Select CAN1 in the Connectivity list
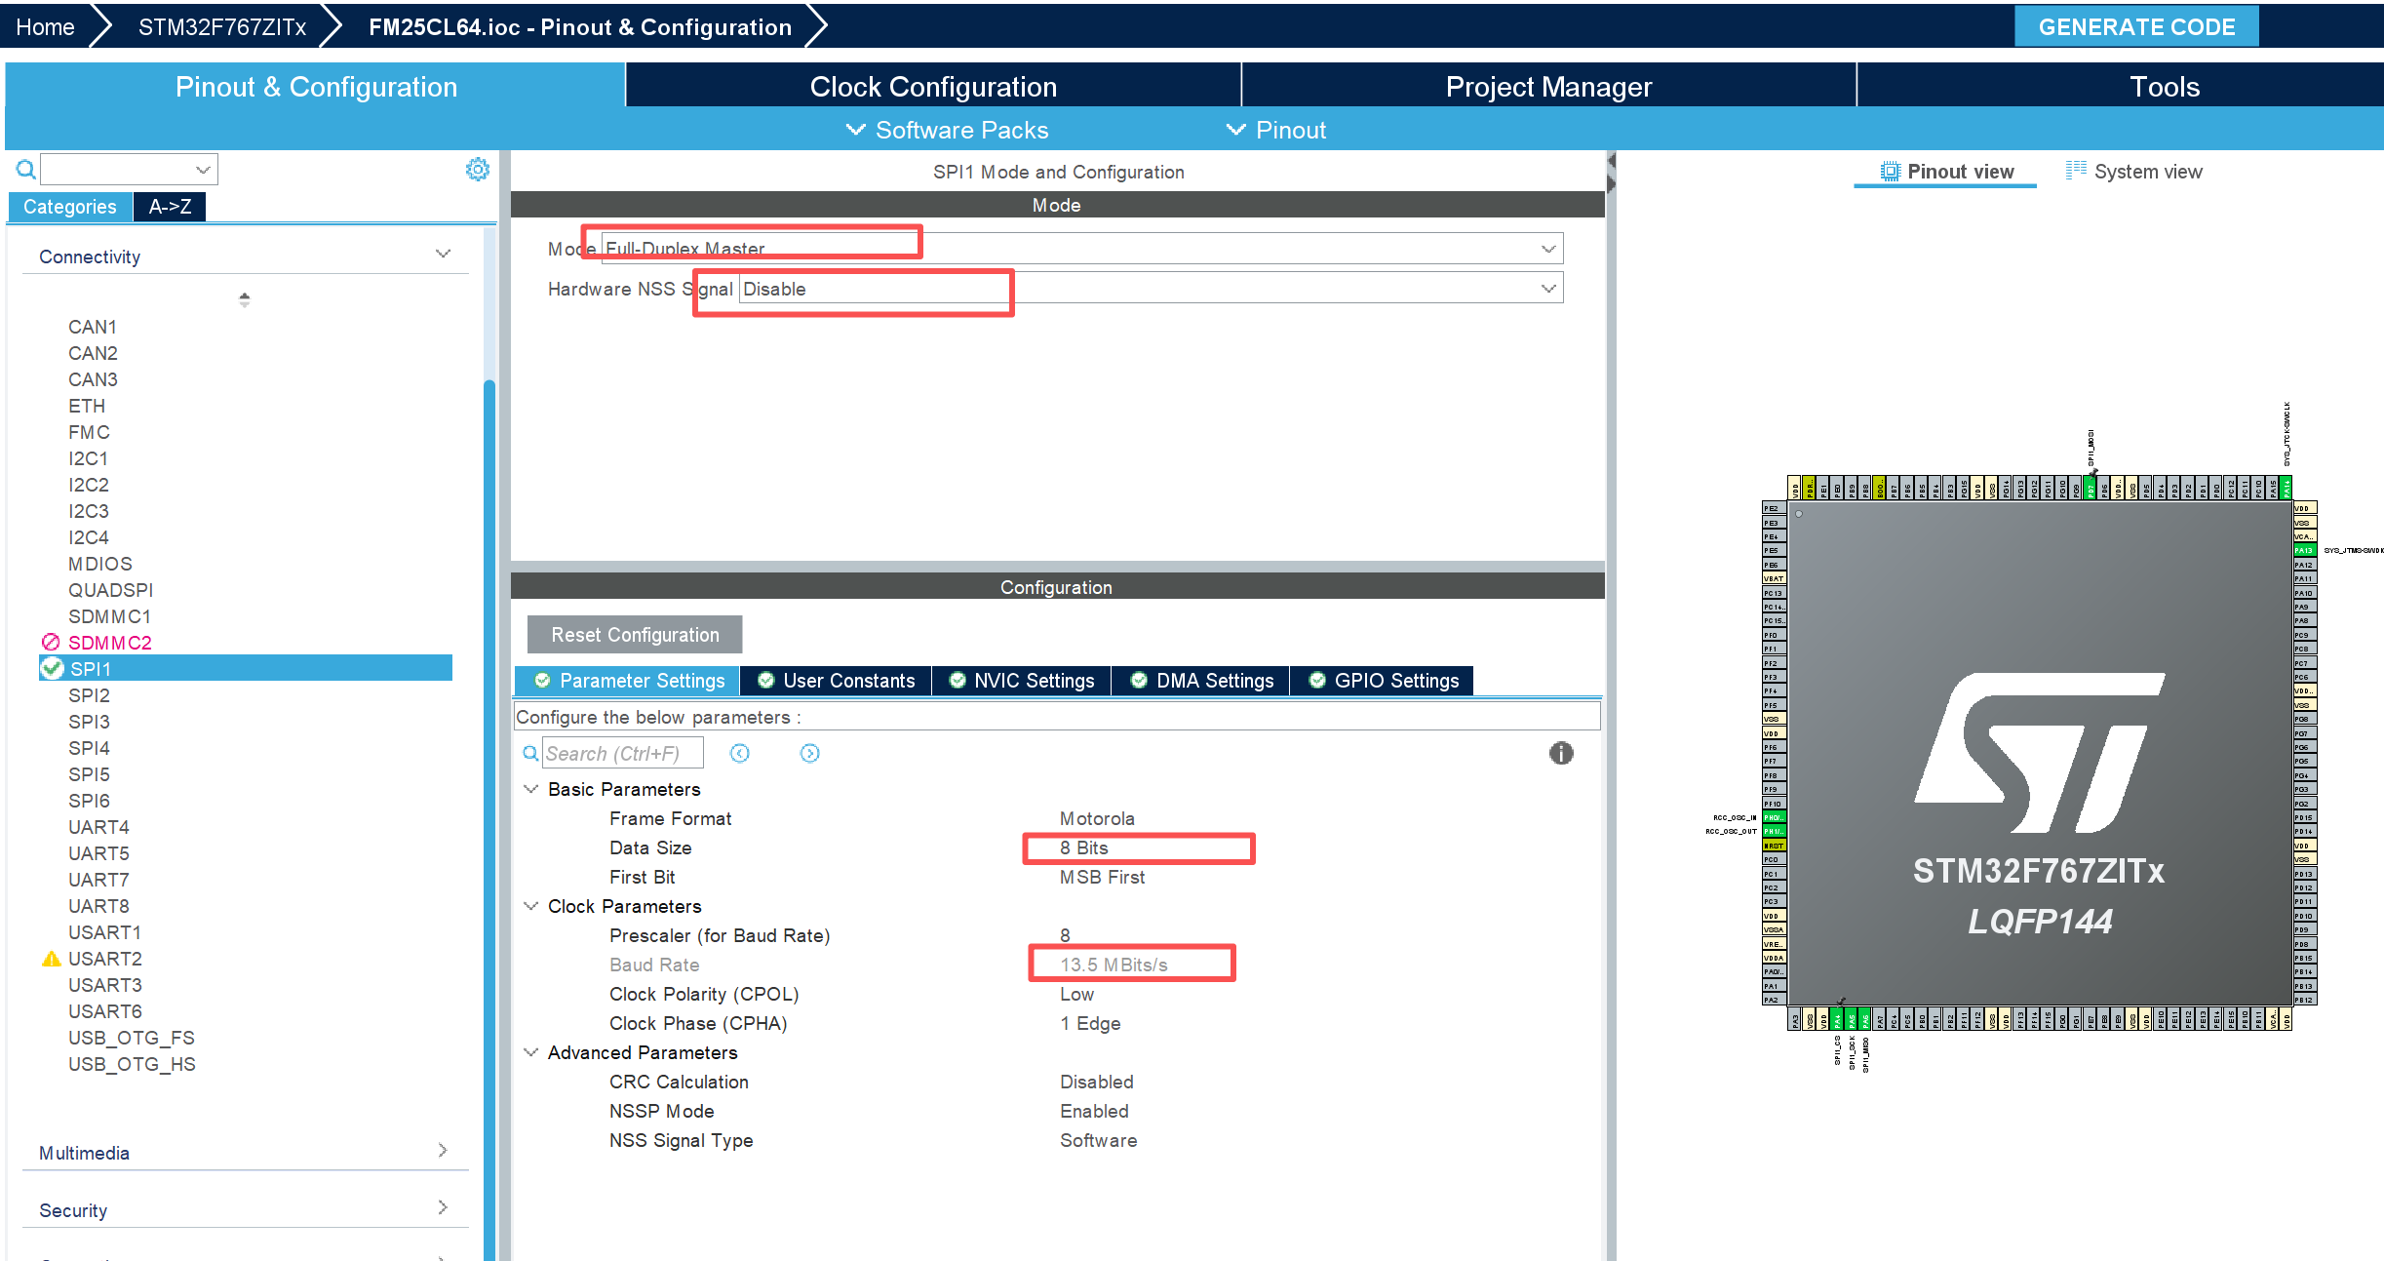The height and width of the screenshot is (1261, 2384). pyautogui.click(x=93, y=327)
